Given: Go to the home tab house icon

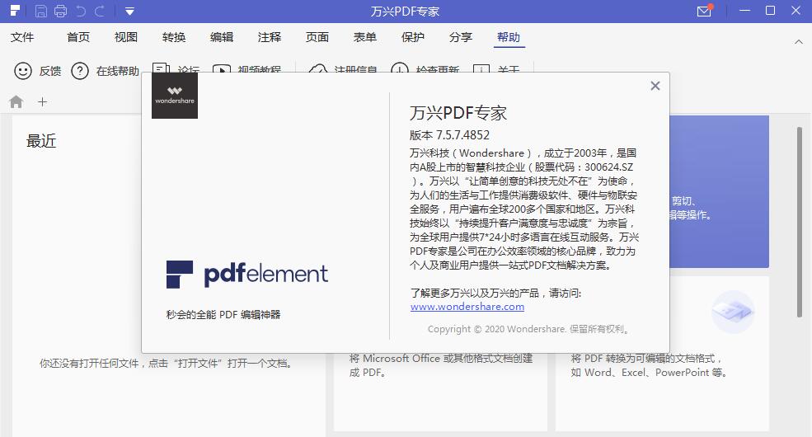Looking at the screenshot, I should point(16,101).
